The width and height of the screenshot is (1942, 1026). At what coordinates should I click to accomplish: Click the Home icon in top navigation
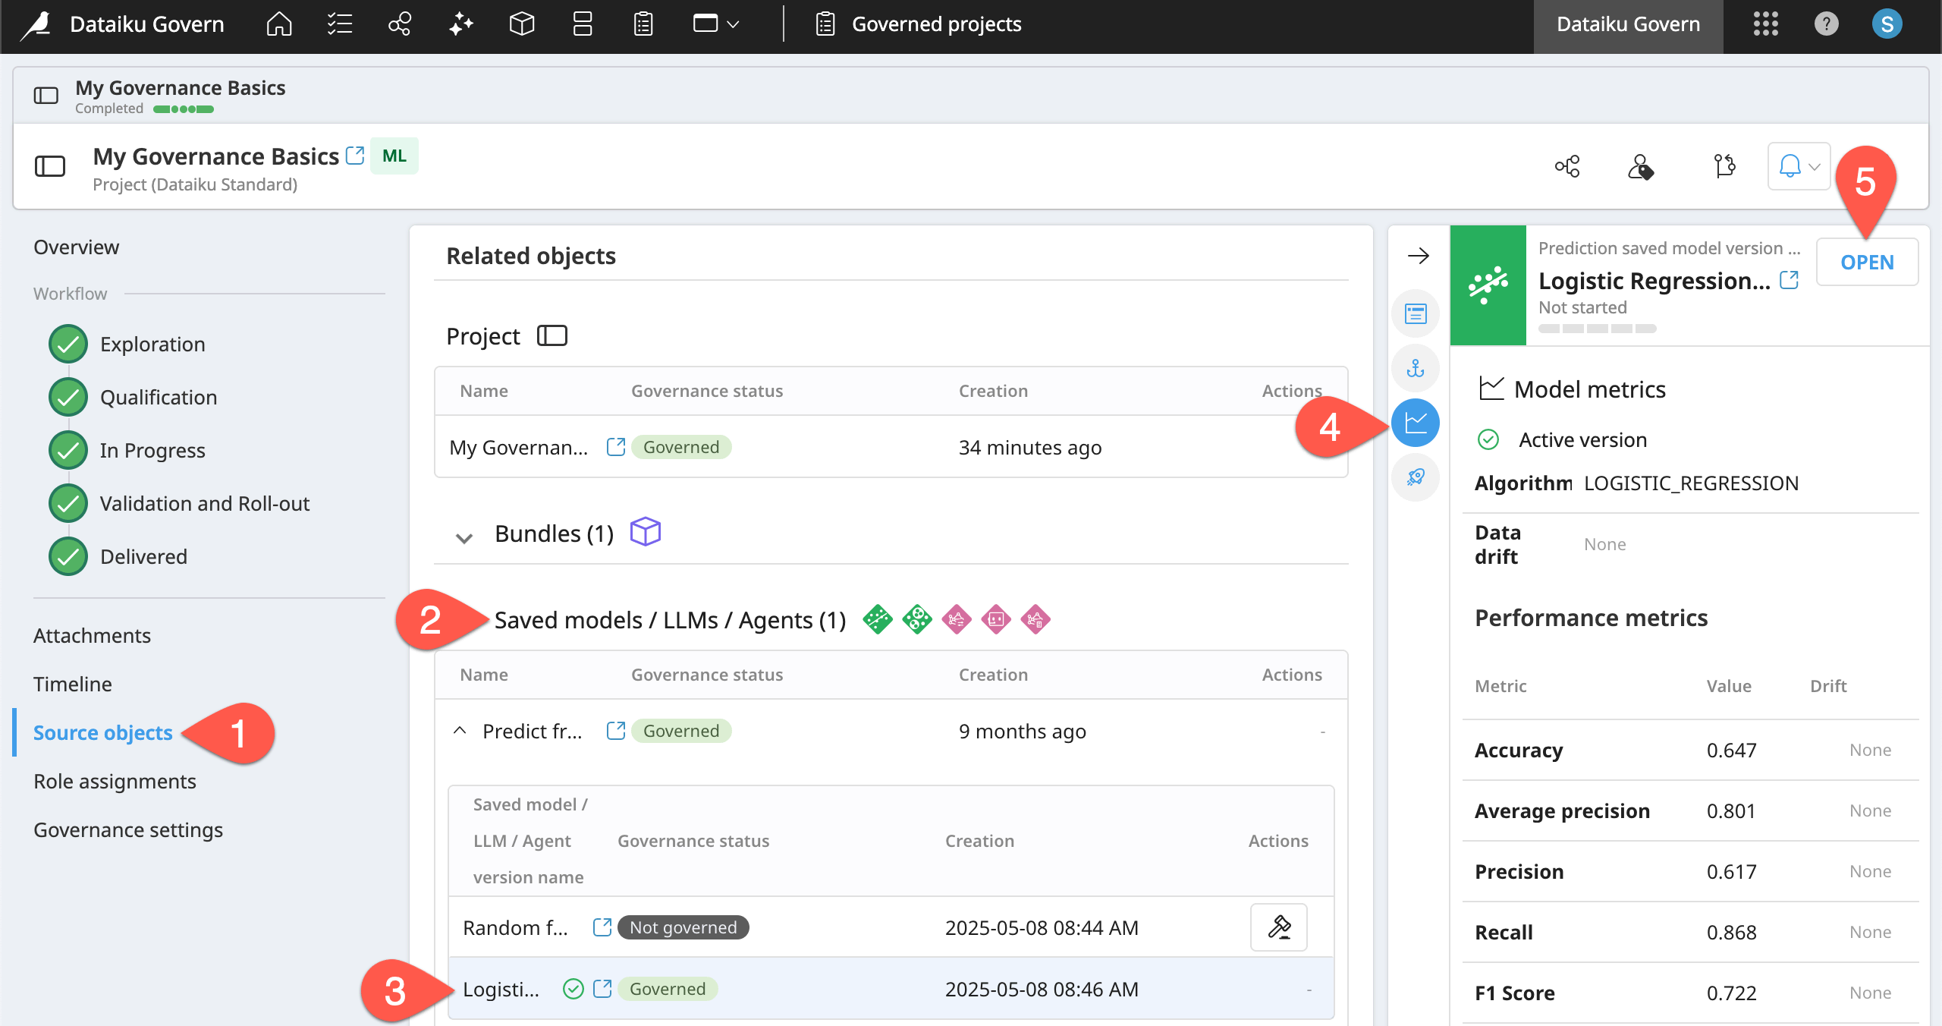[x=279, y=24]
